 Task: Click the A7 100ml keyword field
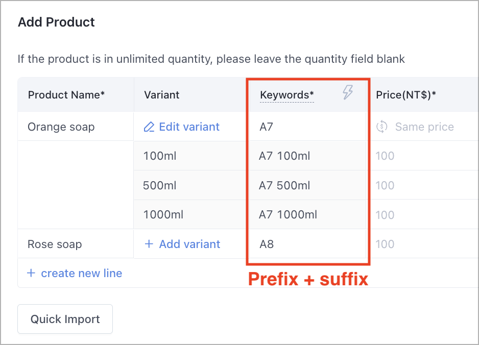click(307, 156)
